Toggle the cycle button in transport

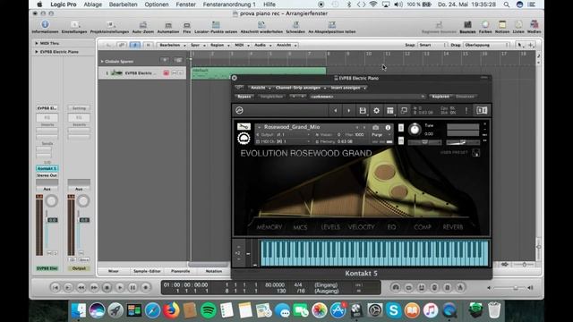(408, 288)
